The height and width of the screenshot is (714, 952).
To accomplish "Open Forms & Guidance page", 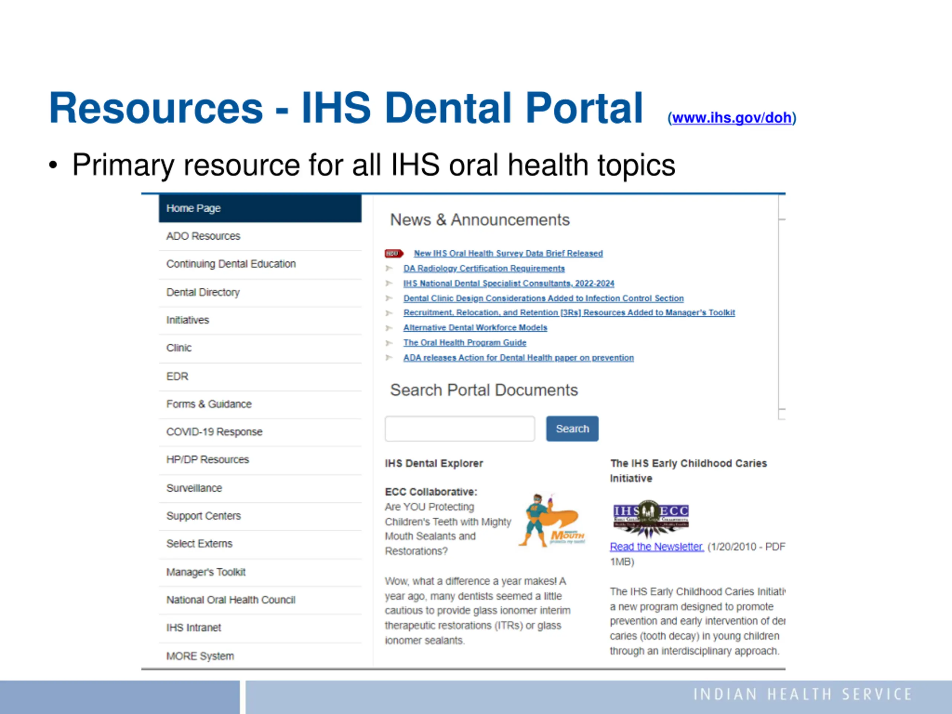I will pyautogui.click(x=260, y=404).
